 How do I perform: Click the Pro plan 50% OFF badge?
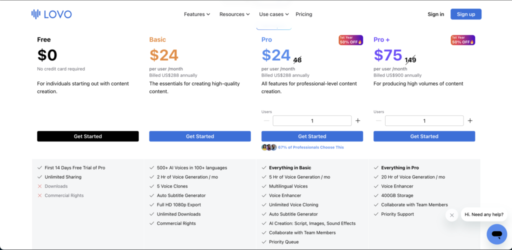pyautogui.click(x=350, y=40)
